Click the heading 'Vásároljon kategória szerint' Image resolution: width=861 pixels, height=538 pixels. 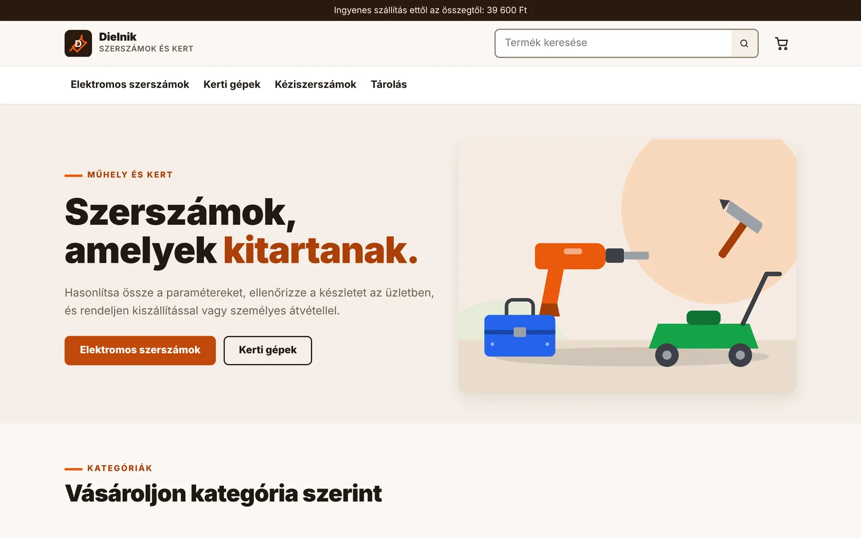(x=223, y=493)
